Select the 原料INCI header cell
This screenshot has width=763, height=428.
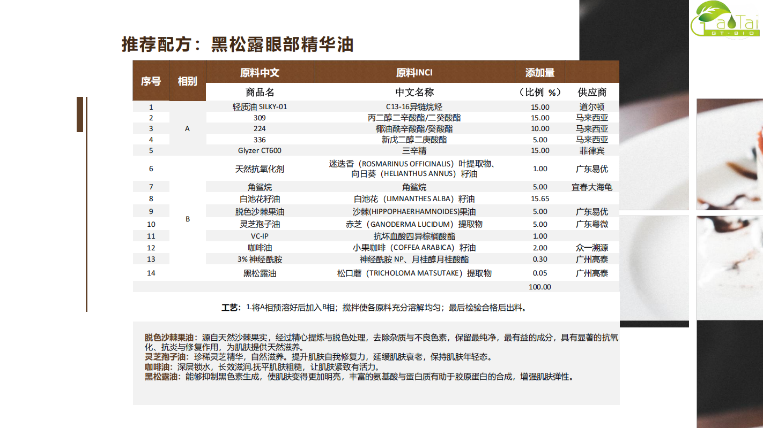point(414,73)
